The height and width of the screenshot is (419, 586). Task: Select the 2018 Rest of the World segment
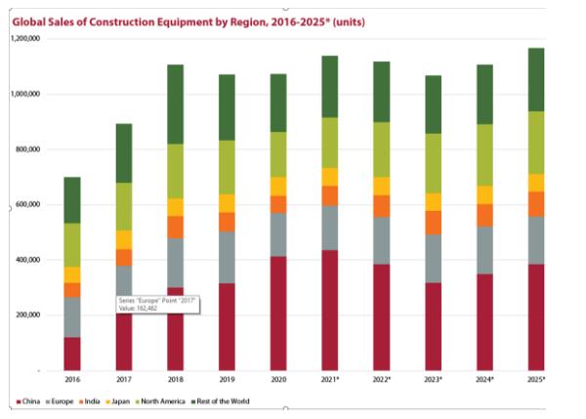click(175, 105)
